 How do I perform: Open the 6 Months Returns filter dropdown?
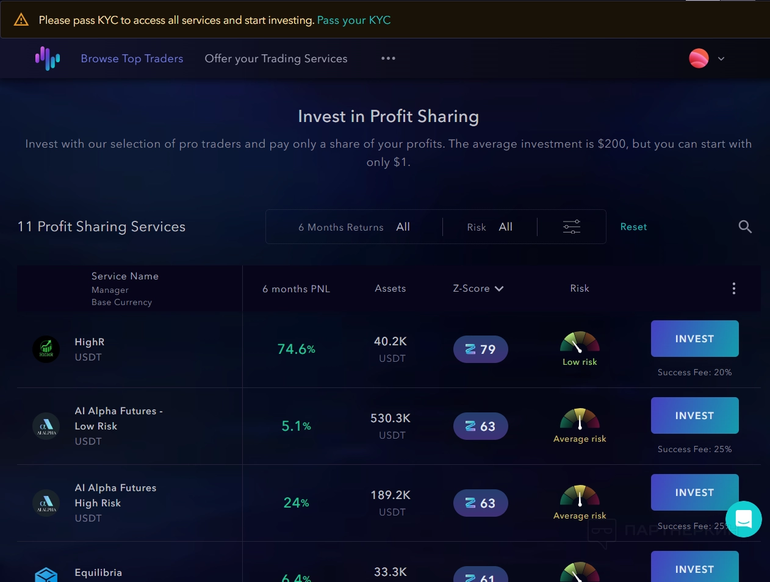[x=354, y=227]
